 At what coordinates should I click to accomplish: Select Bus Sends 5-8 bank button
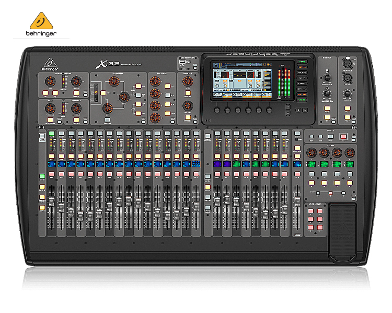pyautogui.click(x=168, y=95)
